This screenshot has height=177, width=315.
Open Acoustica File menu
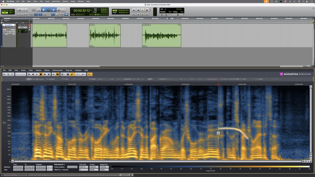pyautogui.click(x=4, y=70)
